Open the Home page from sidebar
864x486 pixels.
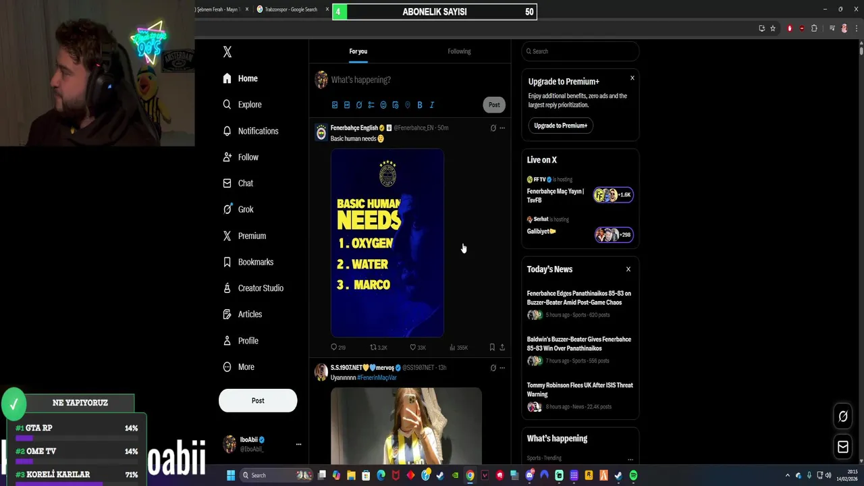(x=241, y=78)
